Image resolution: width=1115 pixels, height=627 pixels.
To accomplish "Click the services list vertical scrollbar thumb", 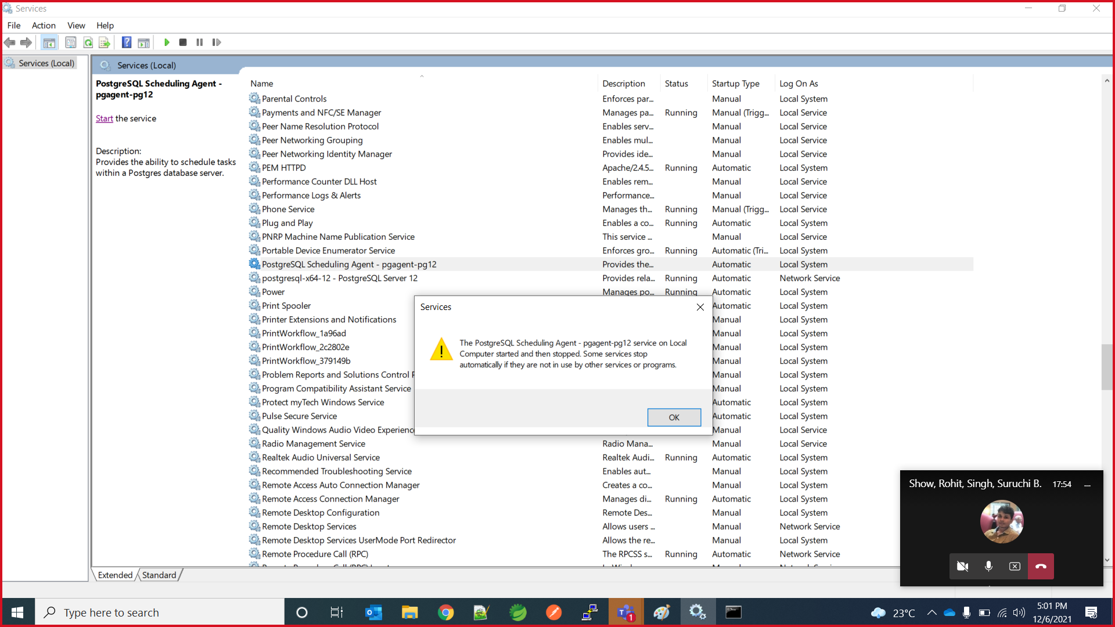I will coord(1106,367).
